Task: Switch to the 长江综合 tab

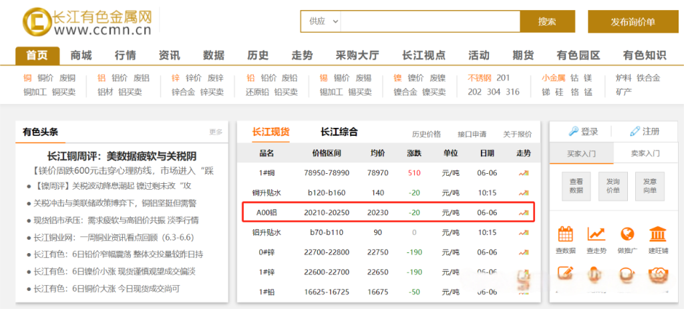Action: click(339, 133)
